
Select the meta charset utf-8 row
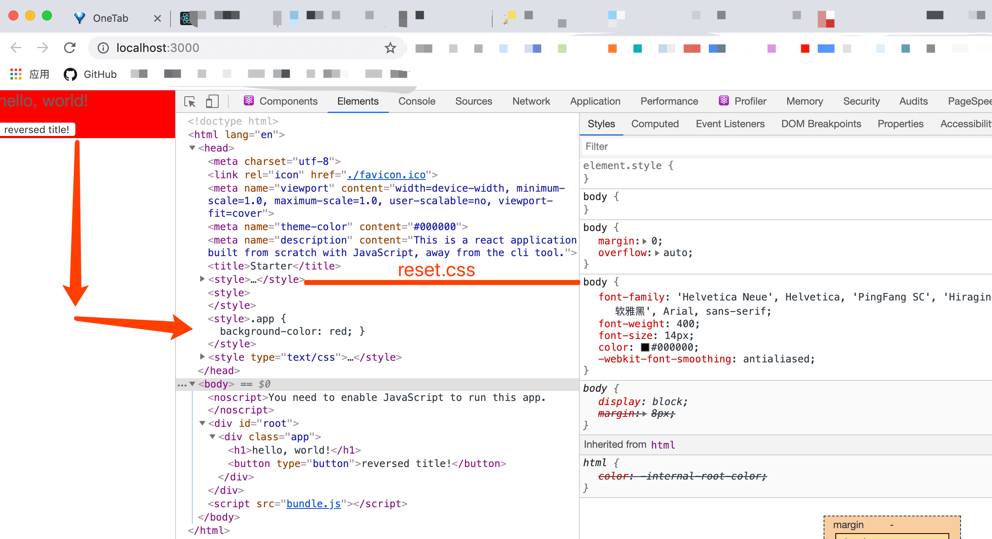pyautogui.click(x=274, y=161)
